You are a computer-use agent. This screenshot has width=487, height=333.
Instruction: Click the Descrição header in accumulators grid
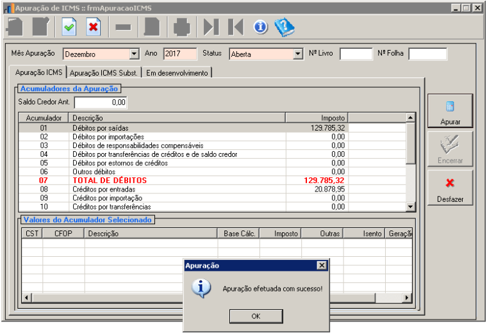click(x=177, y=118)
